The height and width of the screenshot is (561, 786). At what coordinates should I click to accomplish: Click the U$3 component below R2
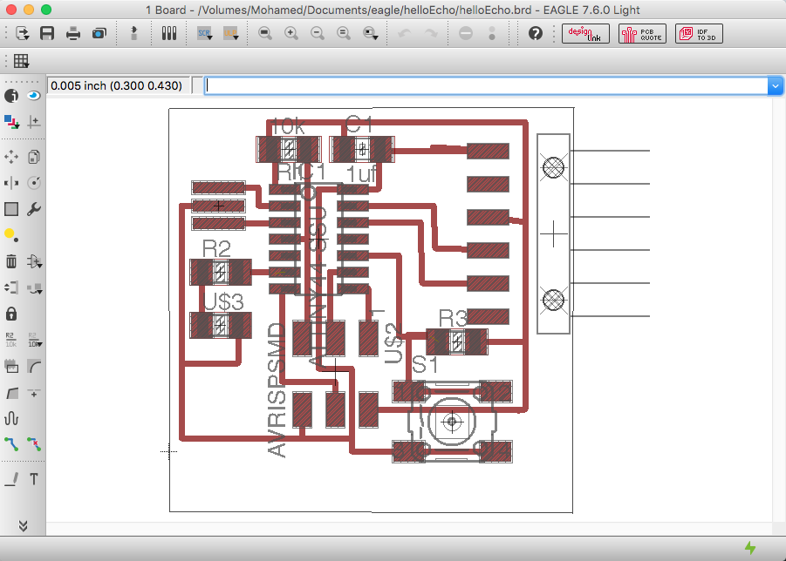point(220,325)
